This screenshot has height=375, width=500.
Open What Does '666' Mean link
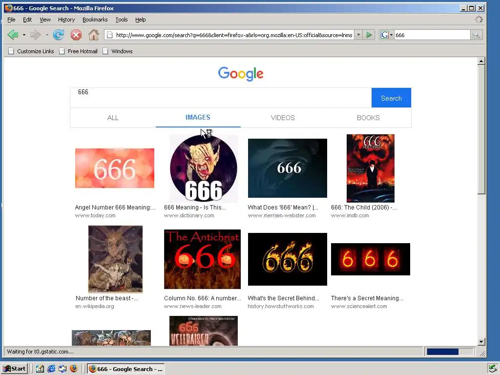pos(283,207)
